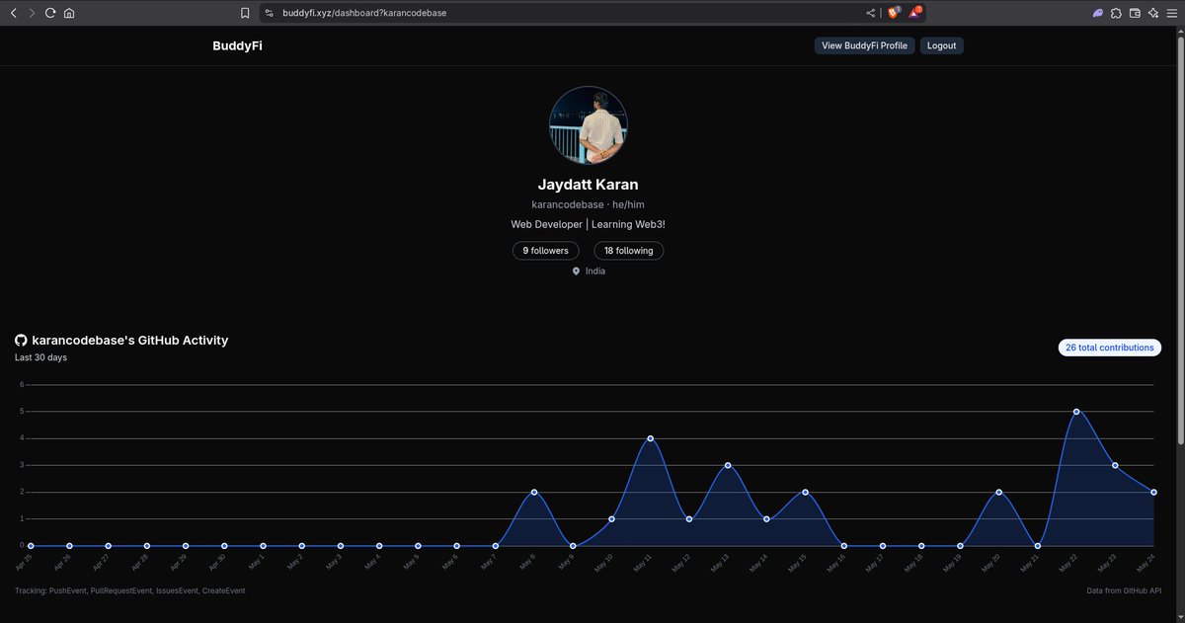Click the 'Apr 30' x-axis date label
Viewport: 1185px width, 623px height.
(x=215, y=563)
